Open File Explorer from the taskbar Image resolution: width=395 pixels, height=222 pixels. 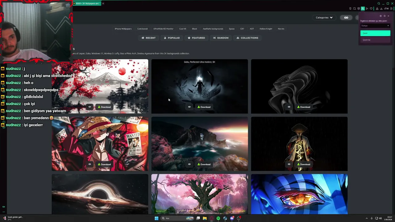[205, 218]
